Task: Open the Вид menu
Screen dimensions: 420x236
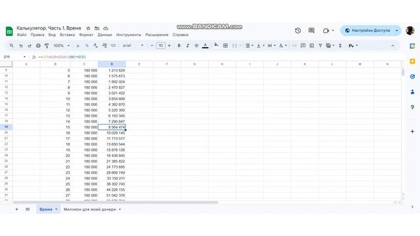Action: [x=52, y=35]
